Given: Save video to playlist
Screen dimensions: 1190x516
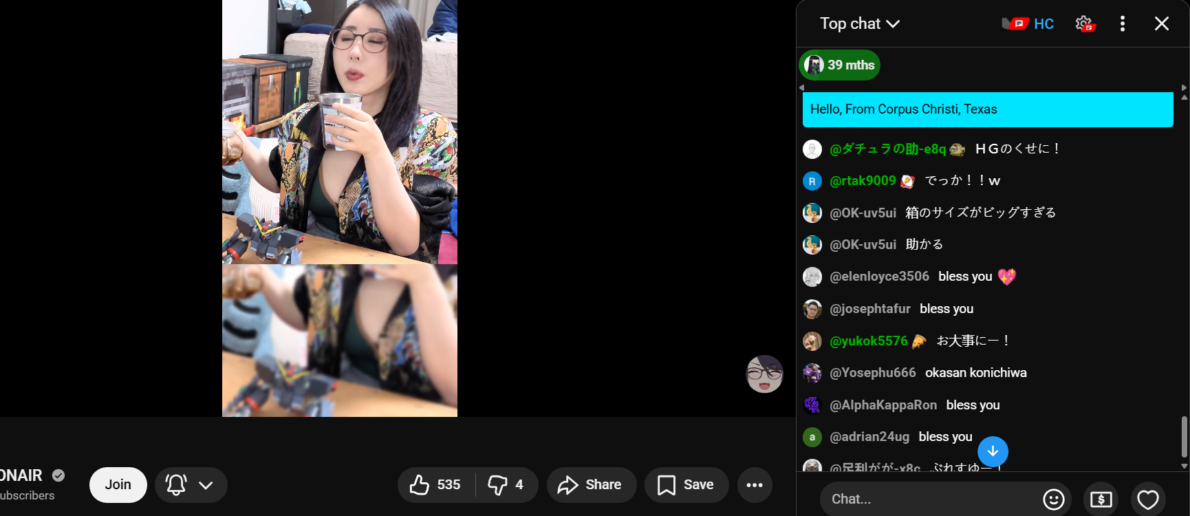Looking at the screenshot, I should [x=686, y=485].
